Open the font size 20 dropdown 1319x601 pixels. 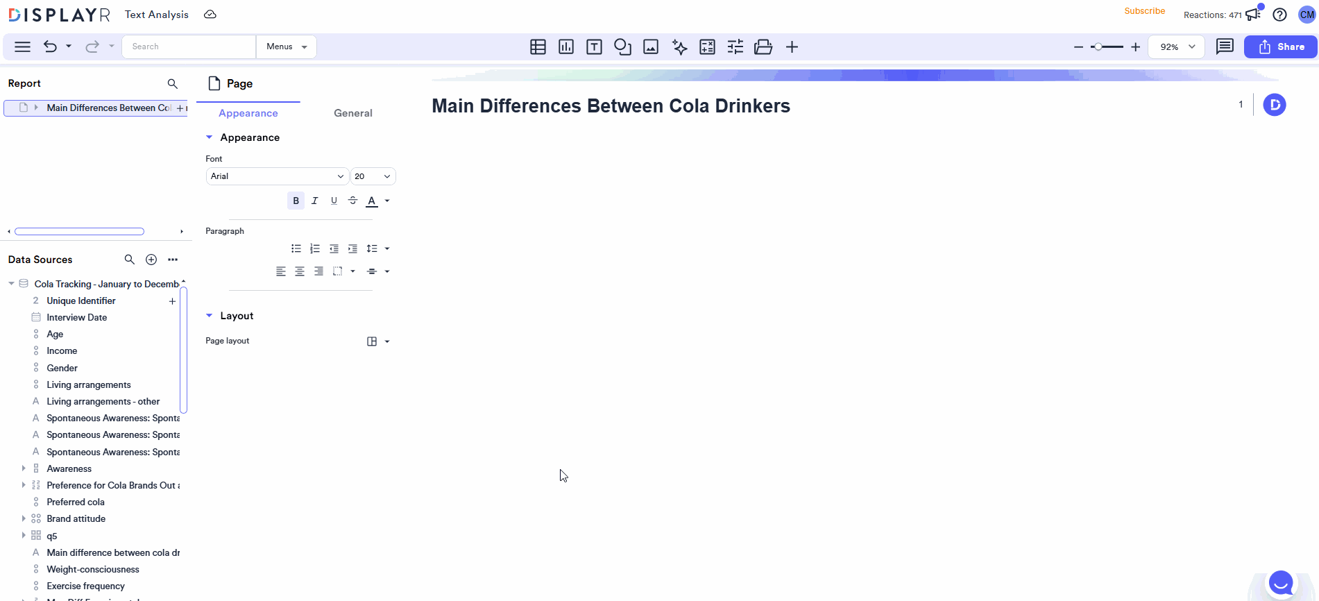[373, 176]
